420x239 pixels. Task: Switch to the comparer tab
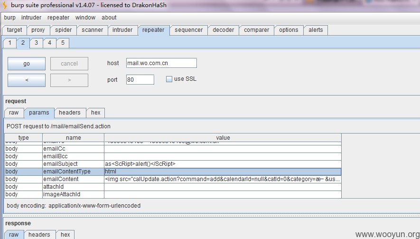click(x=257, y=30)
